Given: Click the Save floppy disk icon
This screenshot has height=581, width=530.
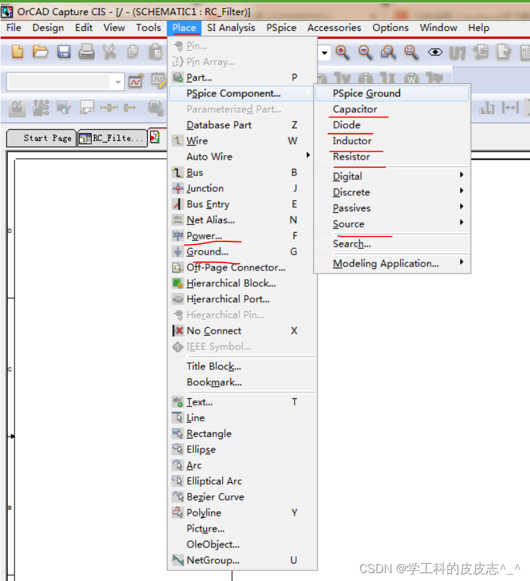Looking at the screenshot, I should coord(64,52).
